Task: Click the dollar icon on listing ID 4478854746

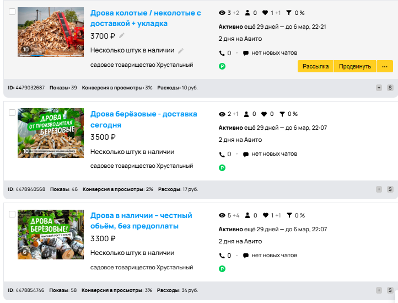Action: tap(390, 290)
